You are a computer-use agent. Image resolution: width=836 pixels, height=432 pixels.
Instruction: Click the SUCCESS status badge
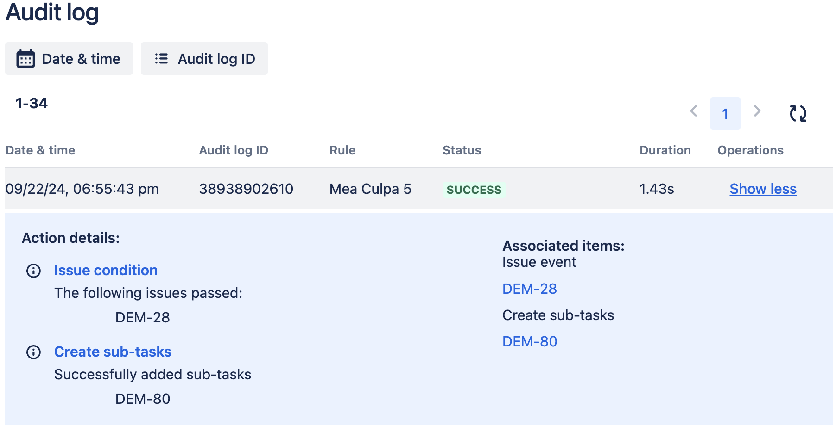point(474,190)
